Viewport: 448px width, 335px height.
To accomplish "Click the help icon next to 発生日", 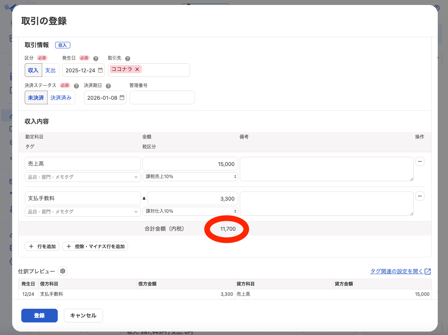I will coord(96,59).
